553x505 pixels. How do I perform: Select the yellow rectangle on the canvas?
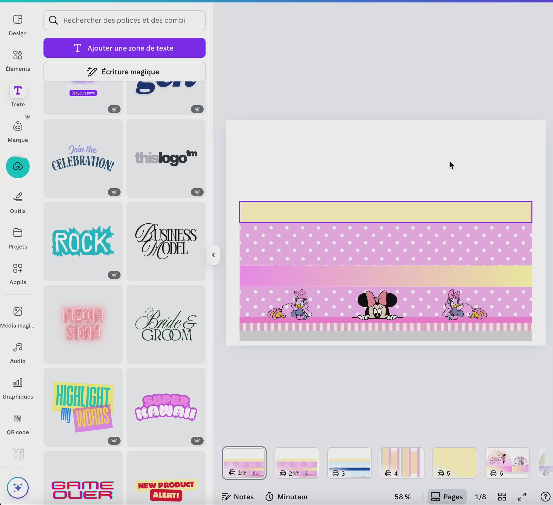[x=385, y=212]
